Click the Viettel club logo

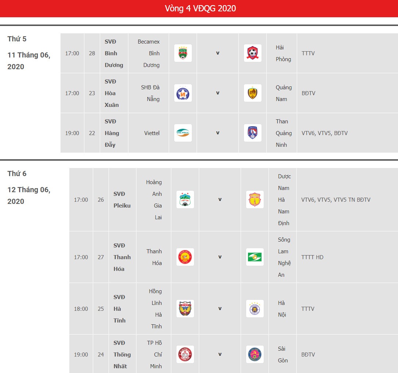pyautogui.click(x=183, y=133)
